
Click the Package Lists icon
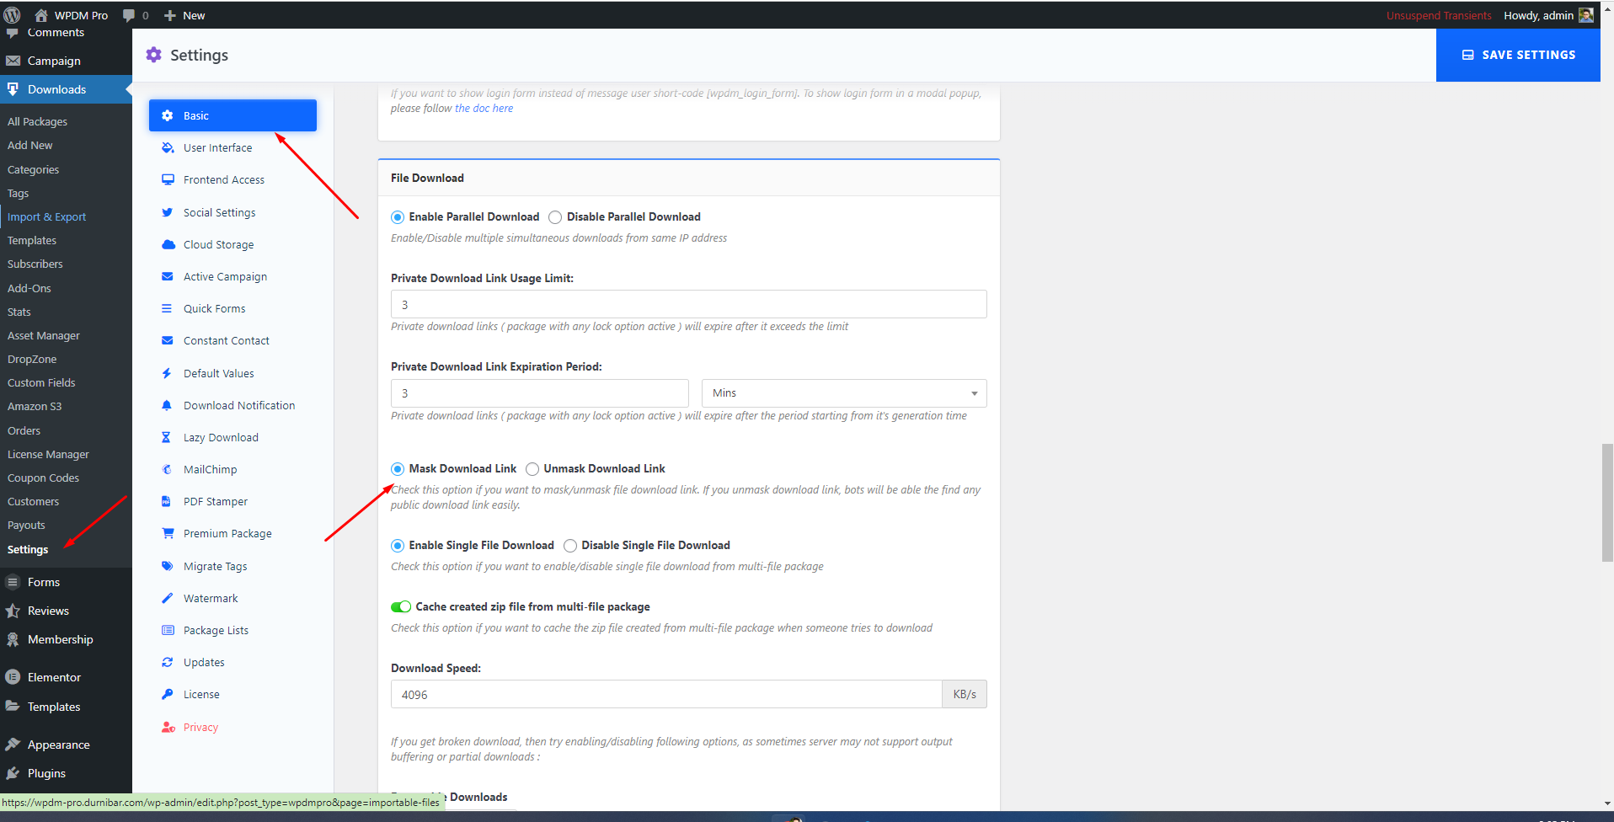coord(168,630)
